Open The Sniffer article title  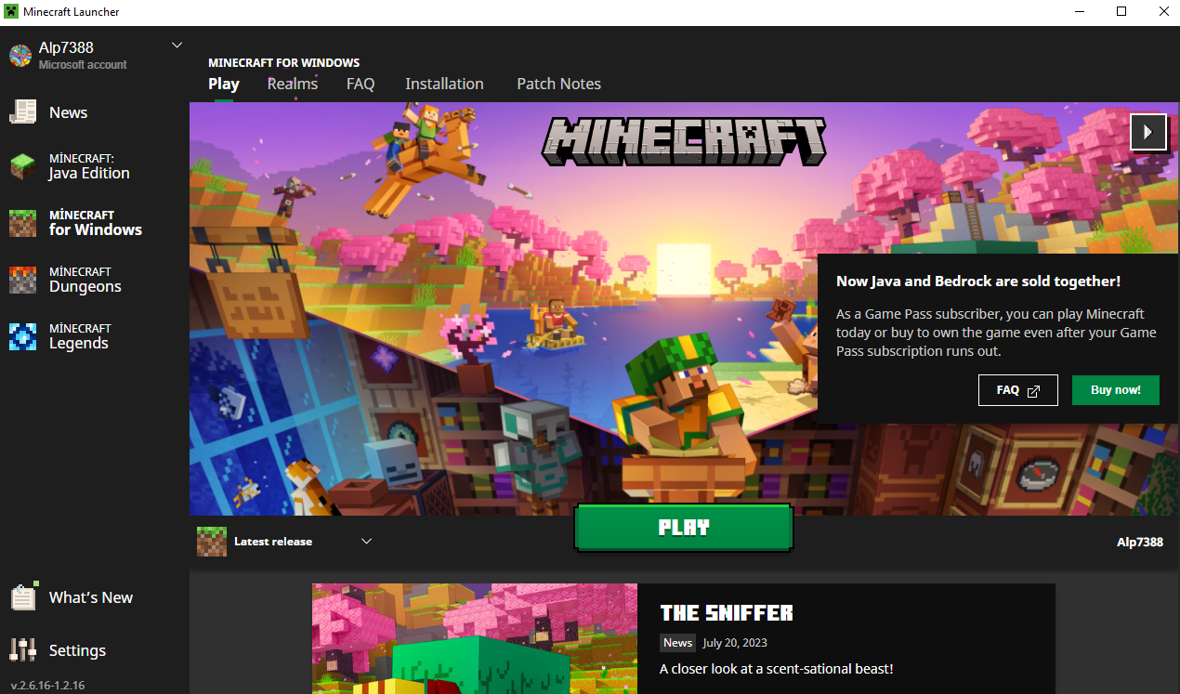(x=727, y=613)
